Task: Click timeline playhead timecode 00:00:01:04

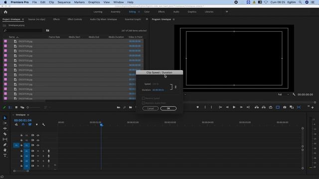Action: tap(23, 120)
